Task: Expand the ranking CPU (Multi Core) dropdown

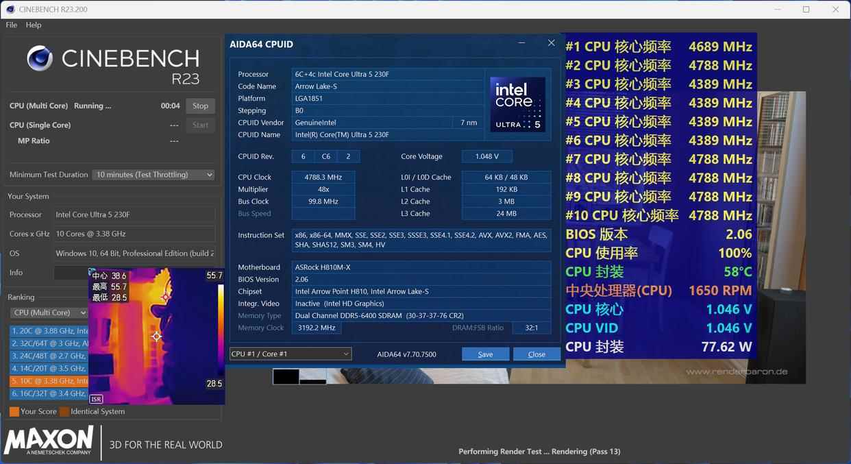Action: pyautogui.click(x=49, y=313)
